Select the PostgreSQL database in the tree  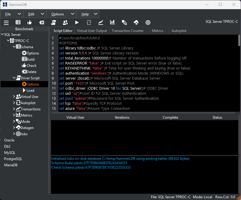(x=13, y=159)
